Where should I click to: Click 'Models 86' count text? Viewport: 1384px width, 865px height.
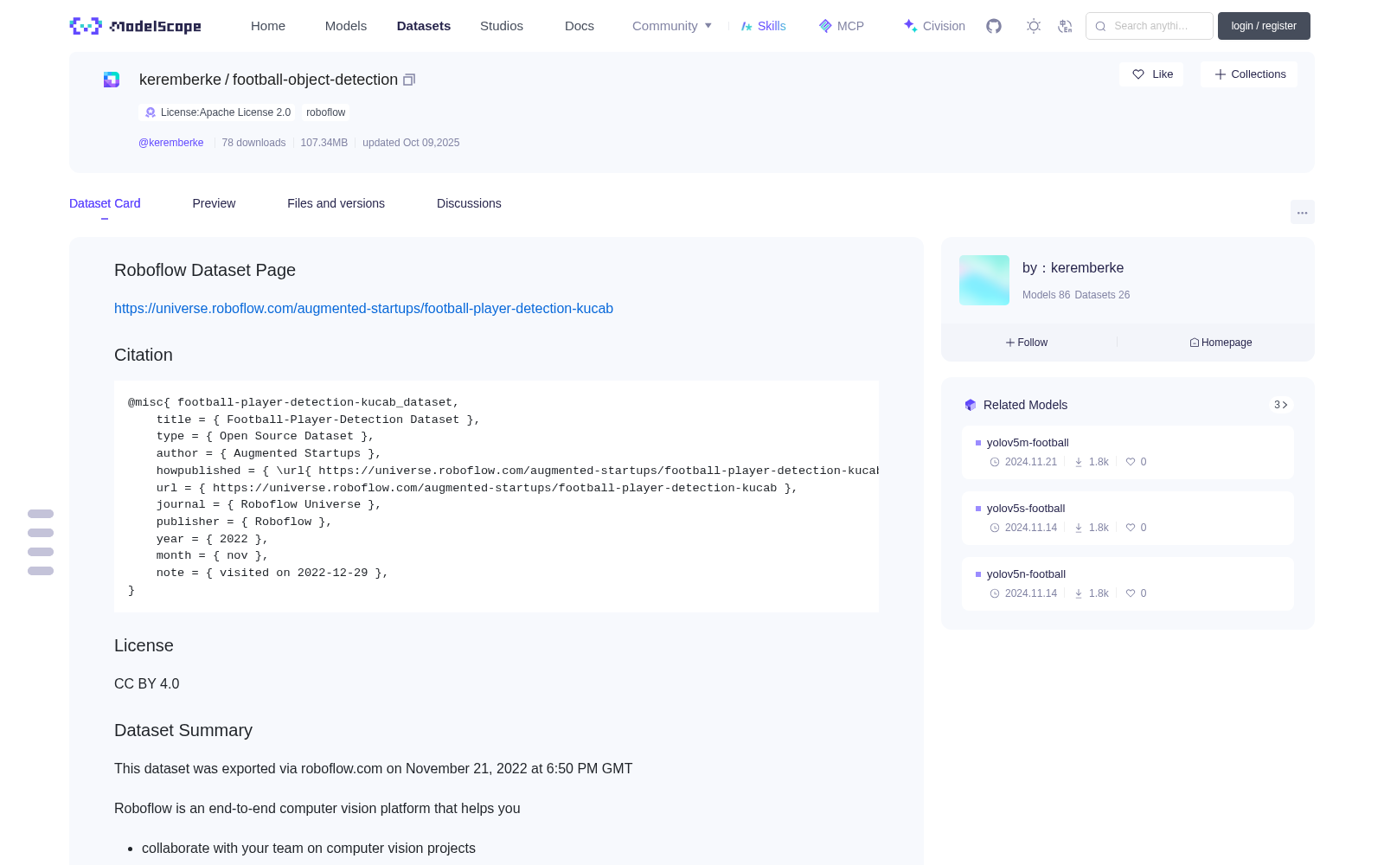[x=1046, y=295]
